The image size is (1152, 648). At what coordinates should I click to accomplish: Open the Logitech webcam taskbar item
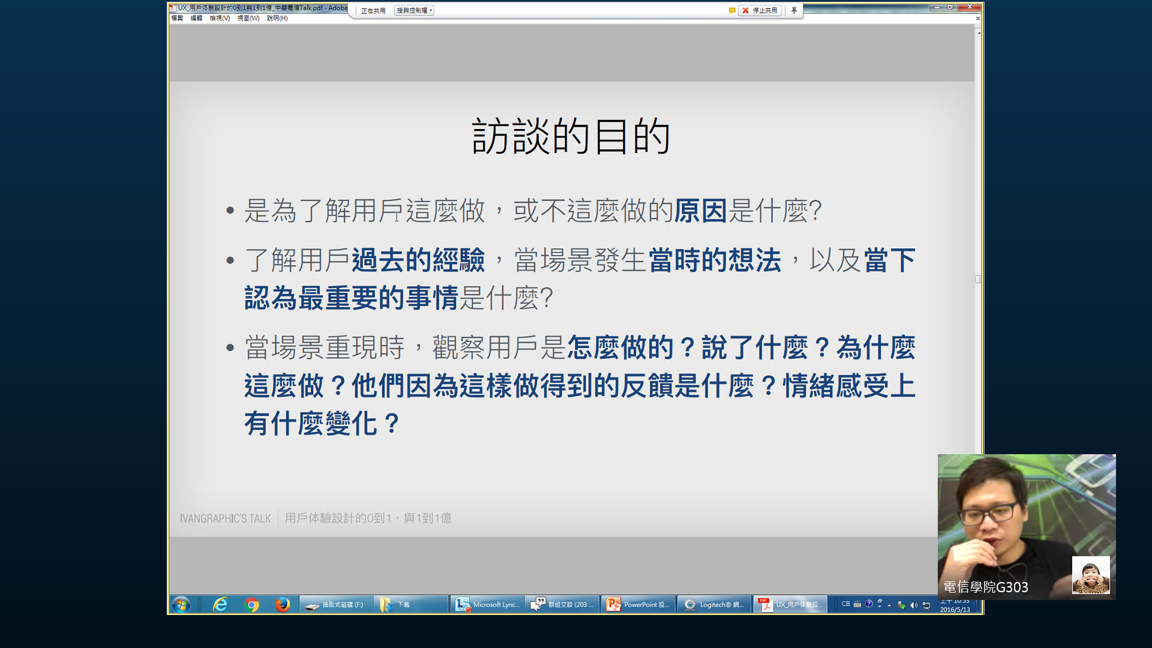click(x=714, y=604)
